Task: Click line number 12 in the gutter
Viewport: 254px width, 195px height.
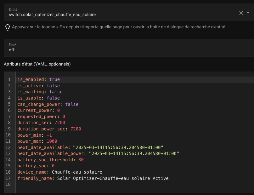Action: [8, 147]
